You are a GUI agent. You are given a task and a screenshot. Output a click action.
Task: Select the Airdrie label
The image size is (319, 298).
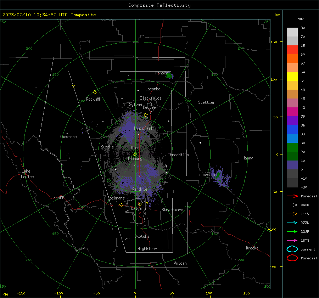click(140, 189)
